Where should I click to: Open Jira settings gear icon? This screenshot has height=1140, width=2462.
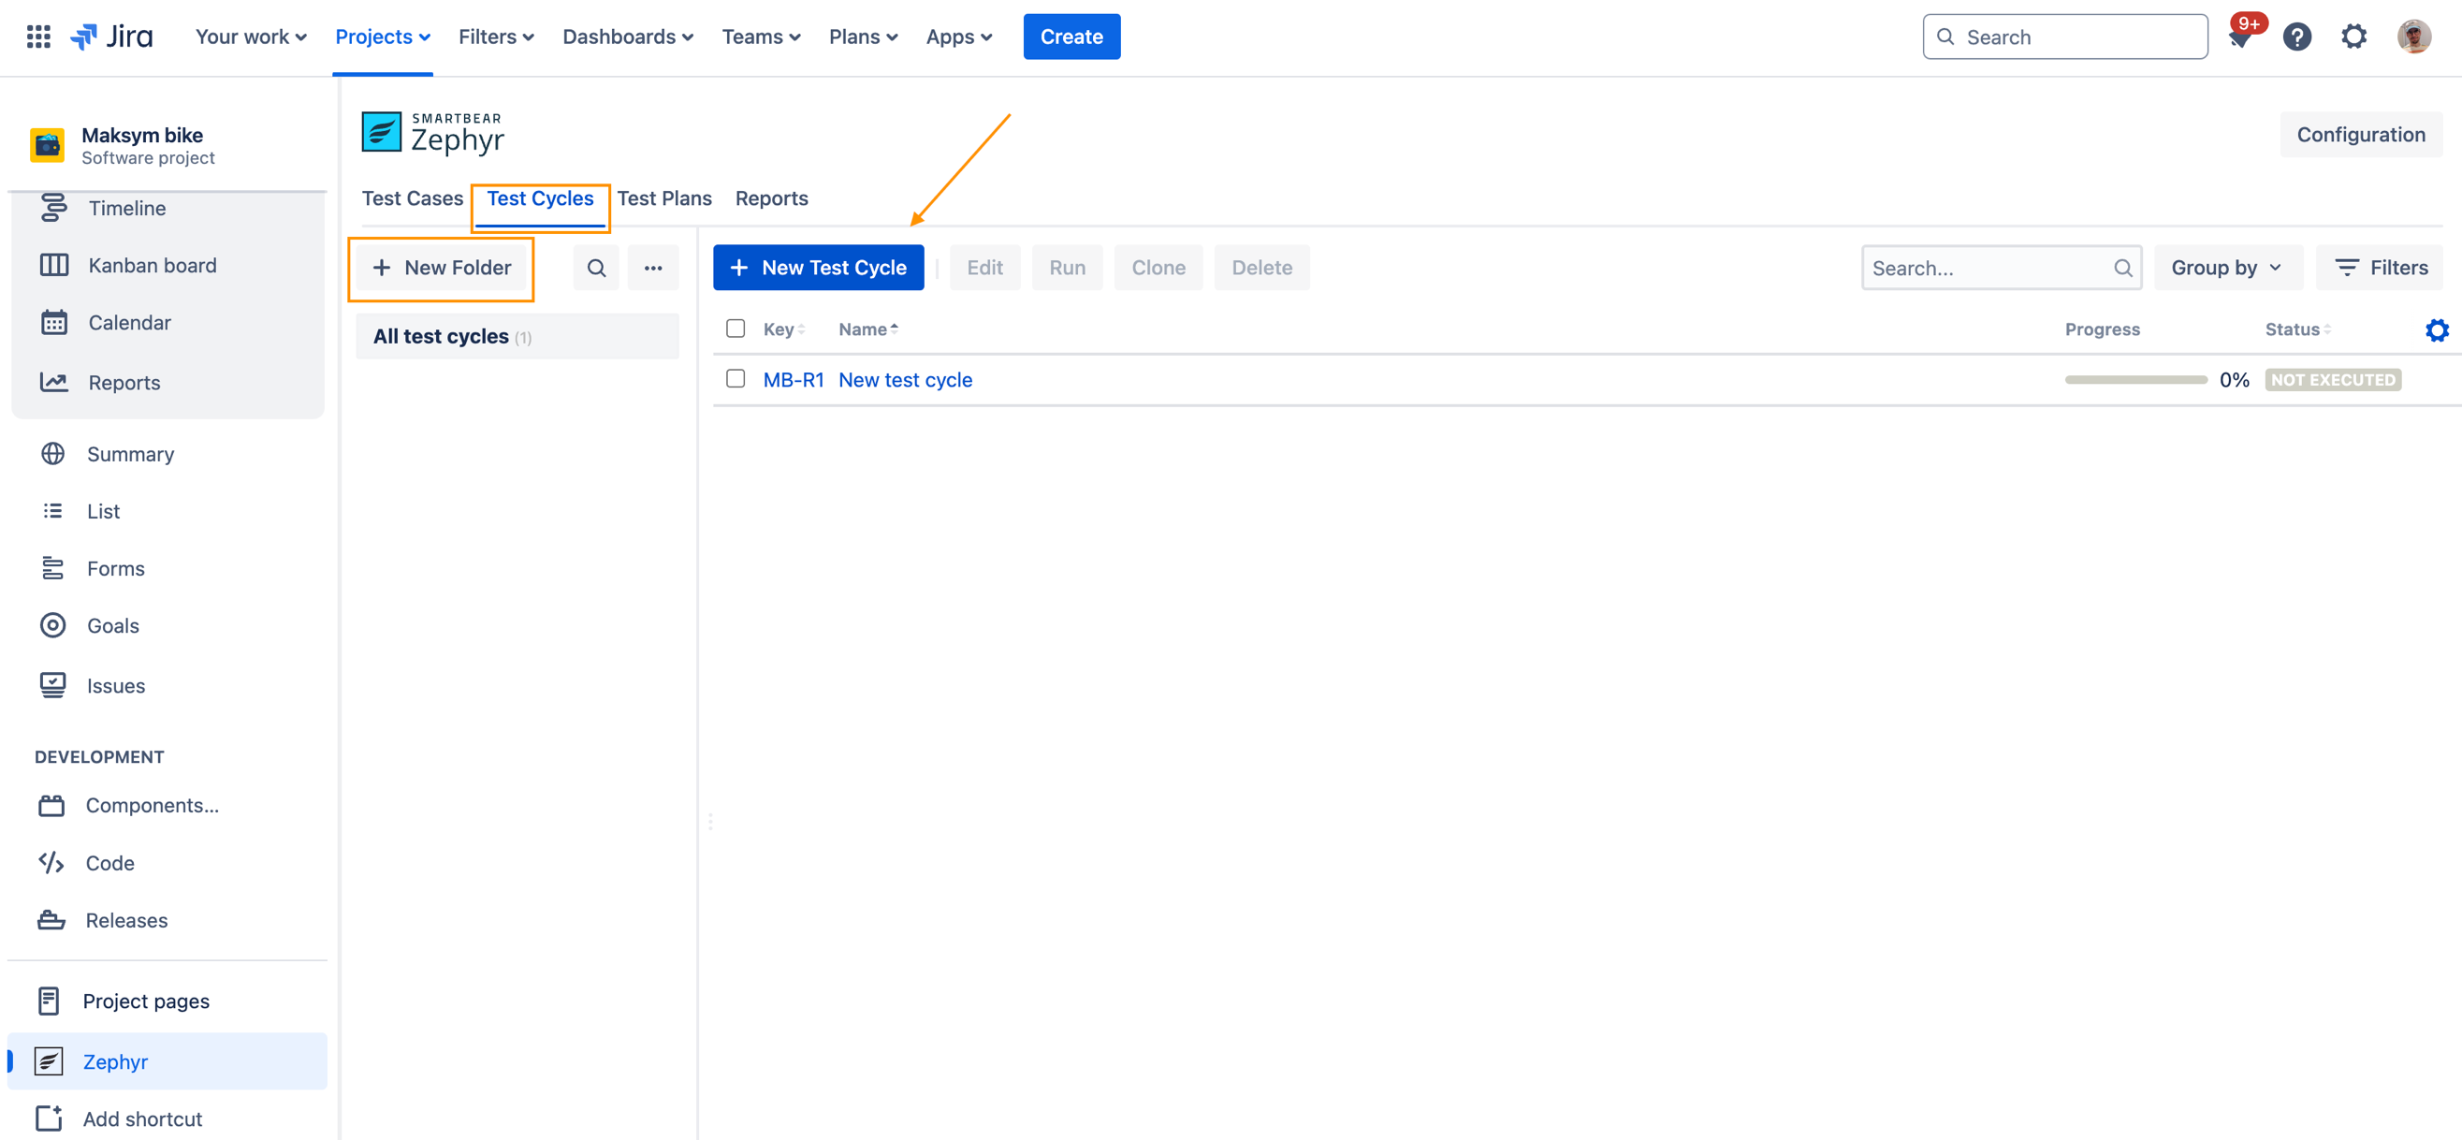point(2353,37)
